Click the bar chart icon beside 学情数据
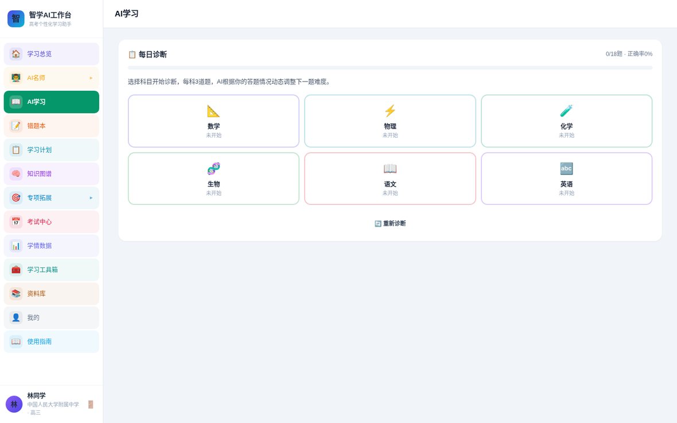Viewport: 677px width, 423px height. pos(16,246)
